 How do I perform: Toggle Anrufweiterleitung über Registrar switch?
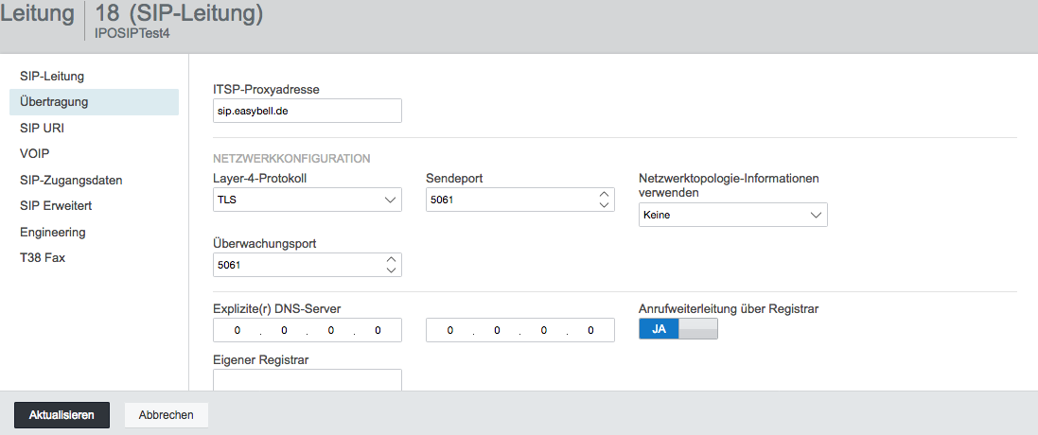[x=677, y=328]
